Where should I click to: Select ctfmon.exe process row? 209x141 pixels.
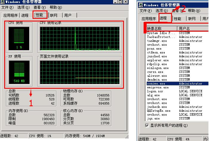pyautogui.click(x=178, y=52)
